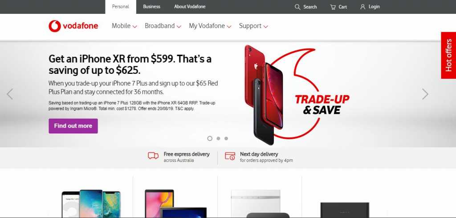The image size is (456, 218).
Task: Click the Find out more button
Action: coord(73,126)
